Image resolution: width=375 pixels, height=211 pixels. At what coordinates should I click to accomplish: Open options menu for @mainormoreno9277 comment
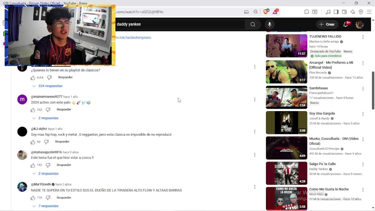255,99
